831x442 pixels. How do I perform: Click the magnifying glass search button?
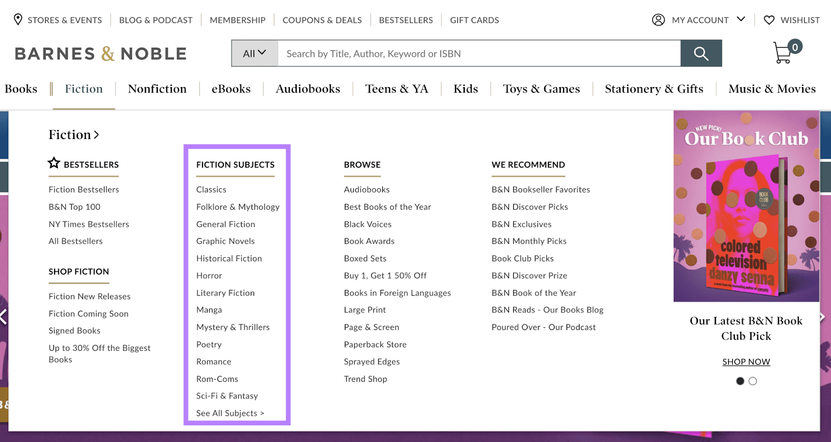701,53
